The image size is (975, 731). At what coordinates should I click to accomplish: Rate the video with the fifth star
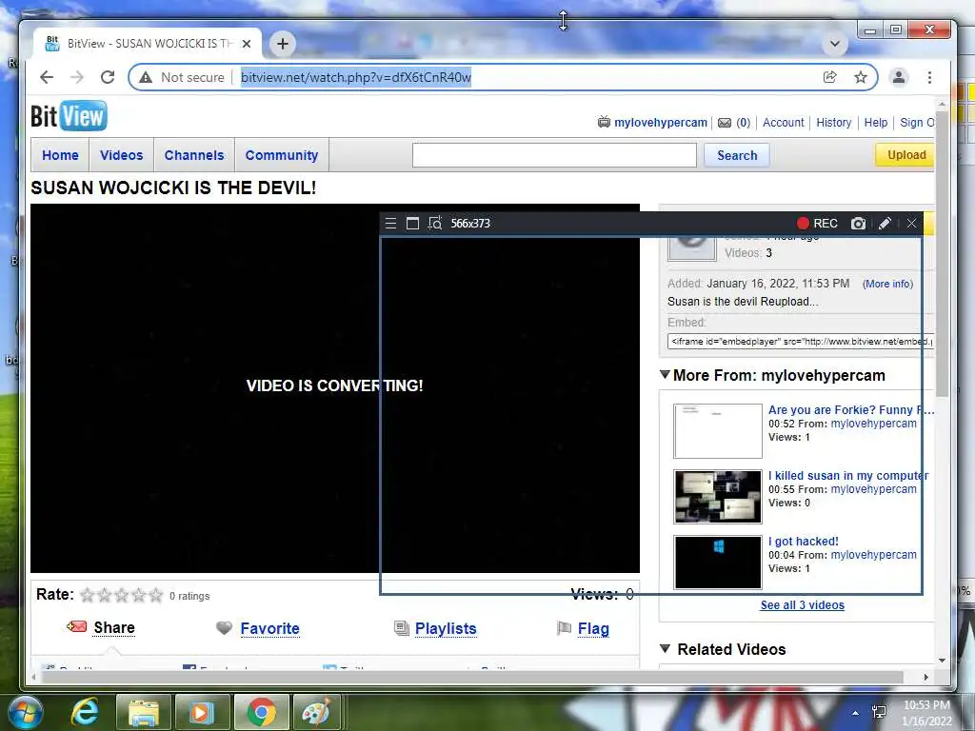pyautogui.click(x=155, y=596)
